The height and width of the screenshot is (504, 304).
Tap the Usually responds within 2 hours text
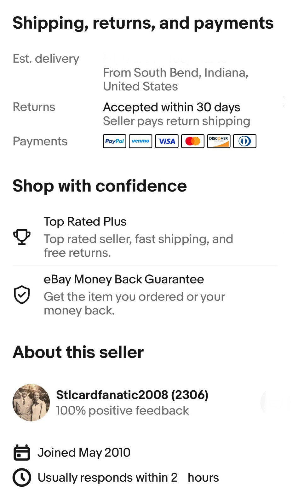pos(128,478)
